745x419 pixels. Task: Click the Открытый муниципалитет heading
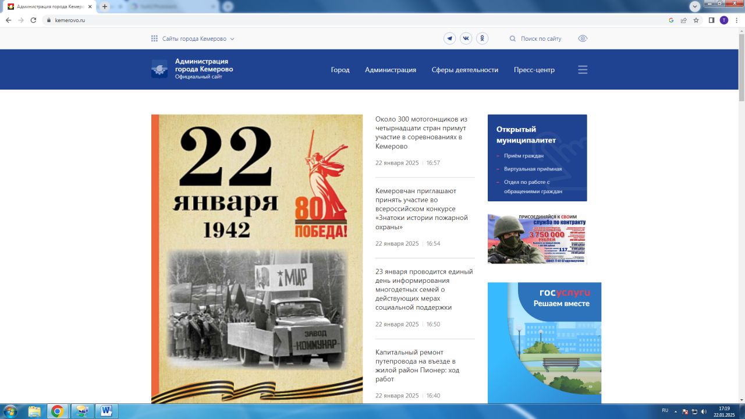pyautogui.click(x=526, y=134)
